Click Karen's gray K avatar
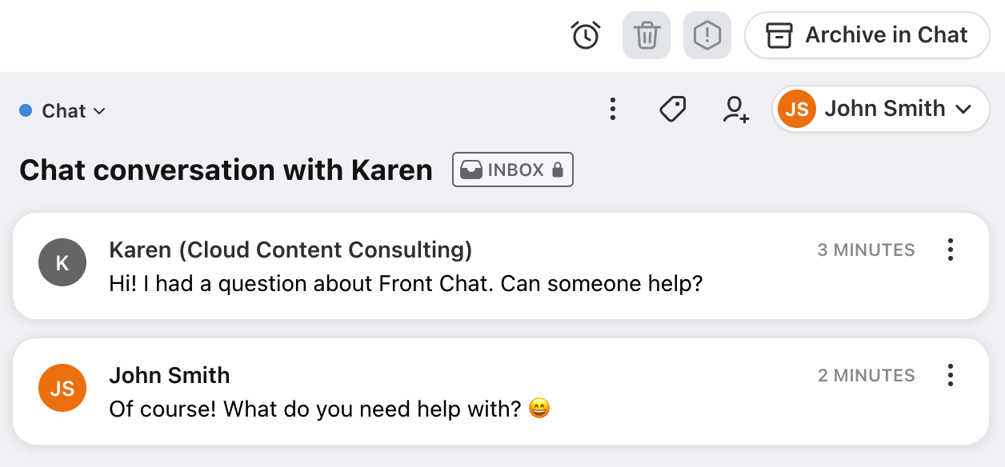The image size is (1005, 467). [62, 262]
